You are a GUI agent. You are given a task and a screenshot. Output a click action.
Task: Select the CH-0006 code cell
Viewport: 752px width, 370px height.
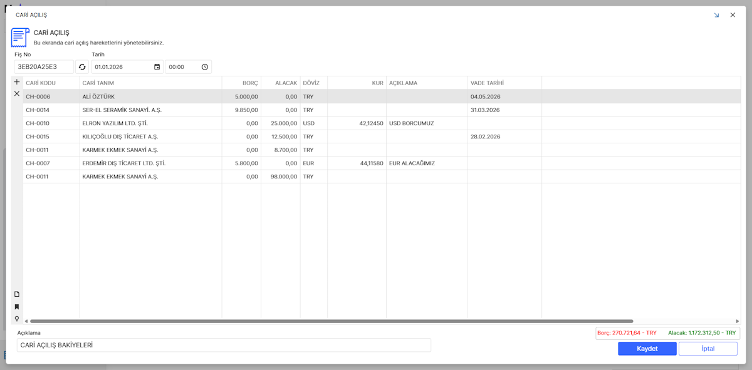pyautogui.click(x=51, y=97)
